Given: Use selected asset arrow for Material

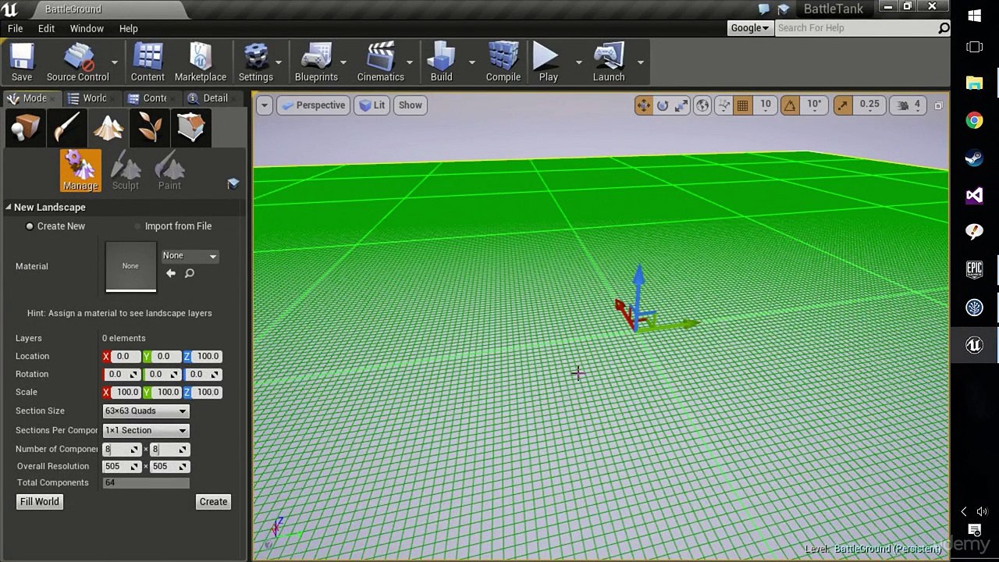Looking at the screenshot, I should pos(171,273).
